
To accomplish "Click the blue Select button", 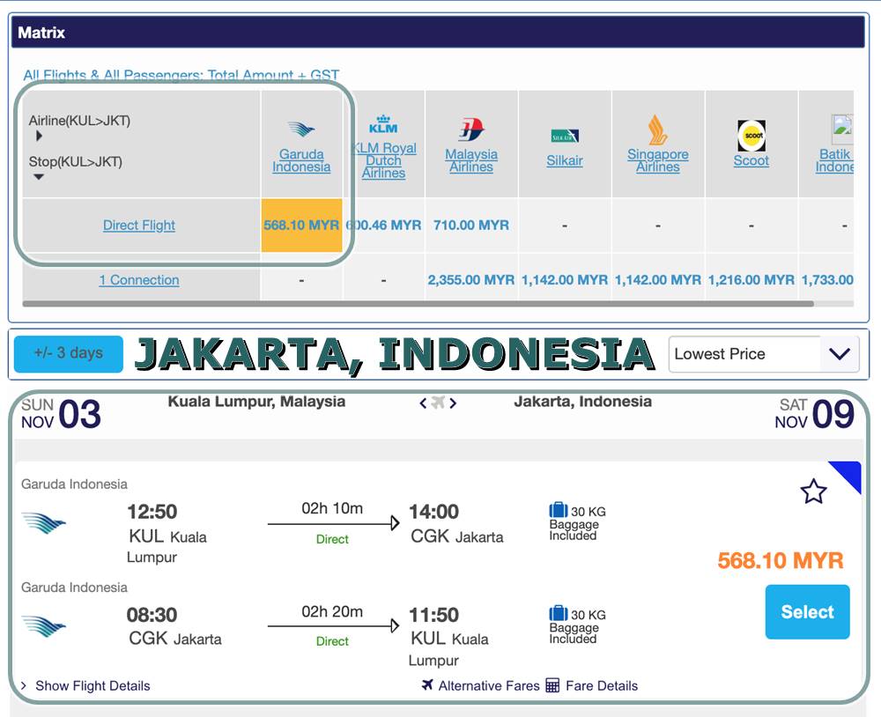I will [807, 611].
